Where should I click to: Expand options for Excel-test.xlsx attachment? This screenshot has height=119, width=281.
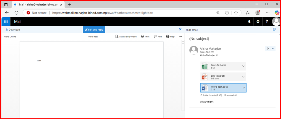[243, 66]
